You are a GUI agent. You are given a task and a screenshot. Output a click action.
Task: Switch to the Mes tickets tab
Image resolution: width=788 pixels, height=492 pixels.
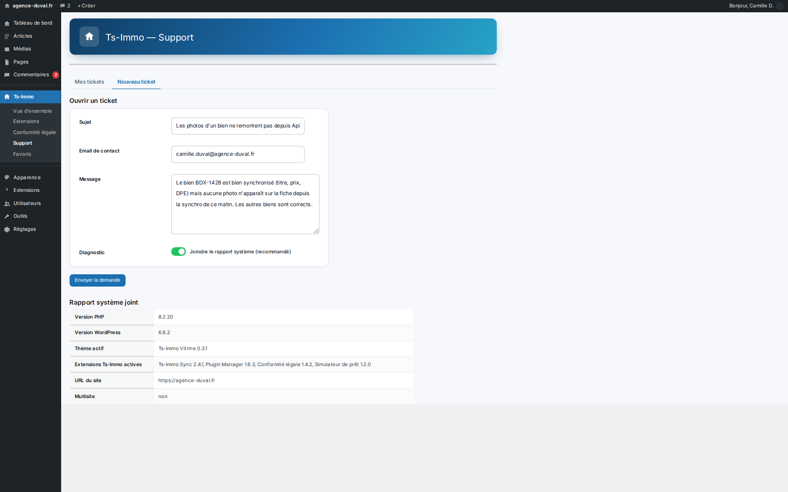coord(89,82)
